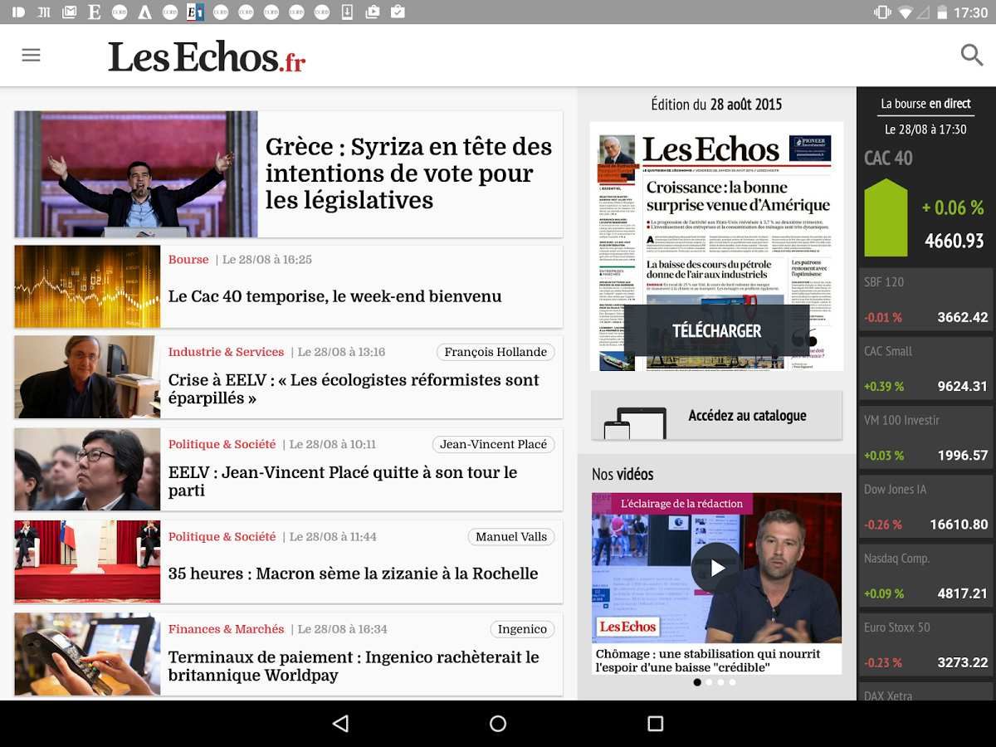This screenshot has height=747, width=996.
Task: Tap the stacked mail notification icon
Action: 69,12
